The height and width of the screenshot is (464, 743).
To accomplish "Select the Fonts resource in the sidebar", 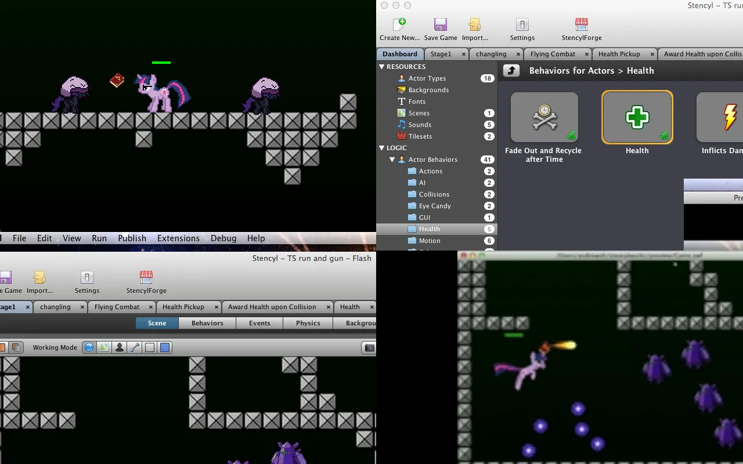I will tap(417, 101).
